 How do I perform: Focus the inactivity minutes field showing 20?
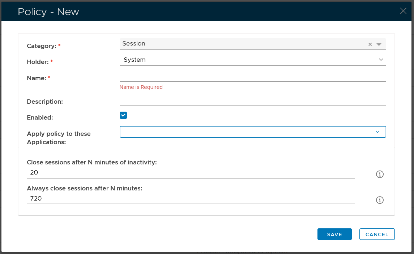[191, 173]
